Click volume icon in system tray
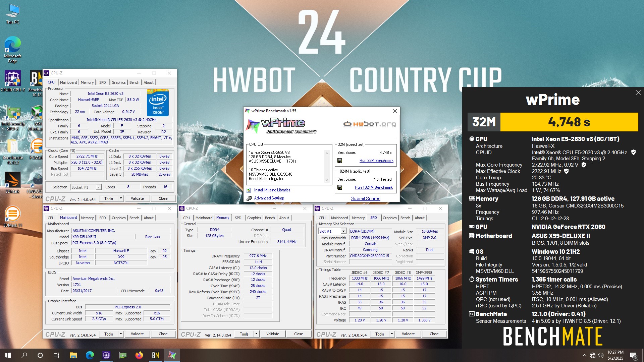This screenshot has height=362, width=644. pyautogui.click(x=600, y=355)
